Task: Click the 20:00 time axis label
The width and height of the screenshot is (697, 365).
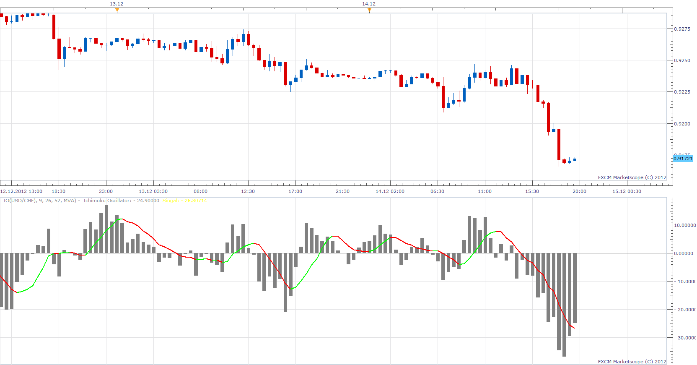Action: pyautogui.click(x=580, y=191)
